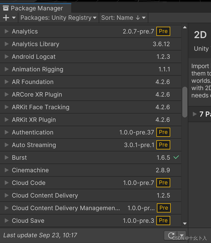
Task: Click the scroll down arrow of package list
Action: click(185, 224)
